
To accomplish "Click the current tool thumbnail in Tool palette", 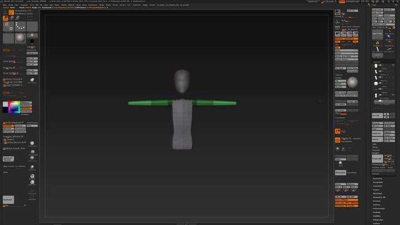I will point(377,34).
